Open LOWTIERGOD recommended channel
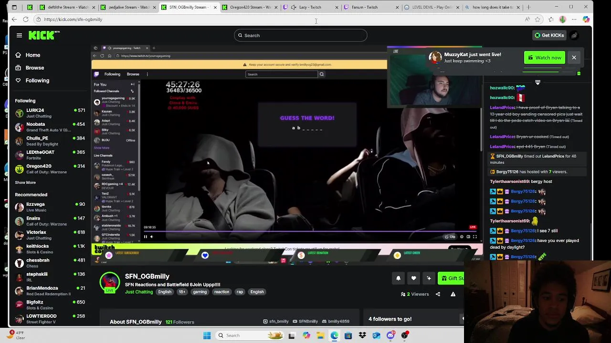 click(50, 319)
